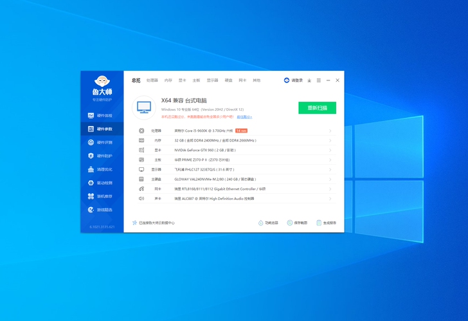
Task: Click the 生成报告 generate report icon
Action: 319,223
